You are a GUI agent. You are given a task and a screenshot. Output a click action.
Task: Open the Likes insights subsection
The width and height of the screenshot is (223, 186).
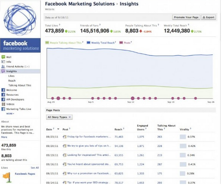pos(11,77)
